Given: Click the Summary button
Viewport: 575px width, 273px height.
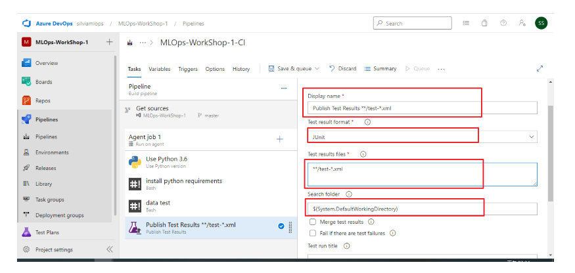Looking at the screenshot, I should 380,68.
